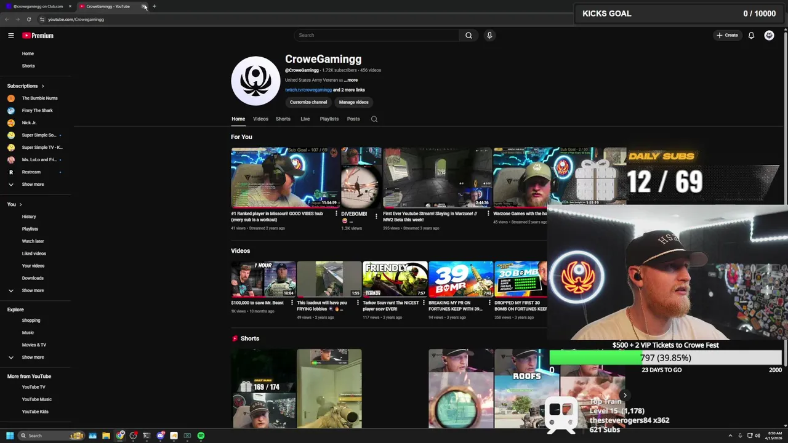Switch to the Playlists channel tab
Viewport: 788px width, 443px height.
[x=329, y=119]
